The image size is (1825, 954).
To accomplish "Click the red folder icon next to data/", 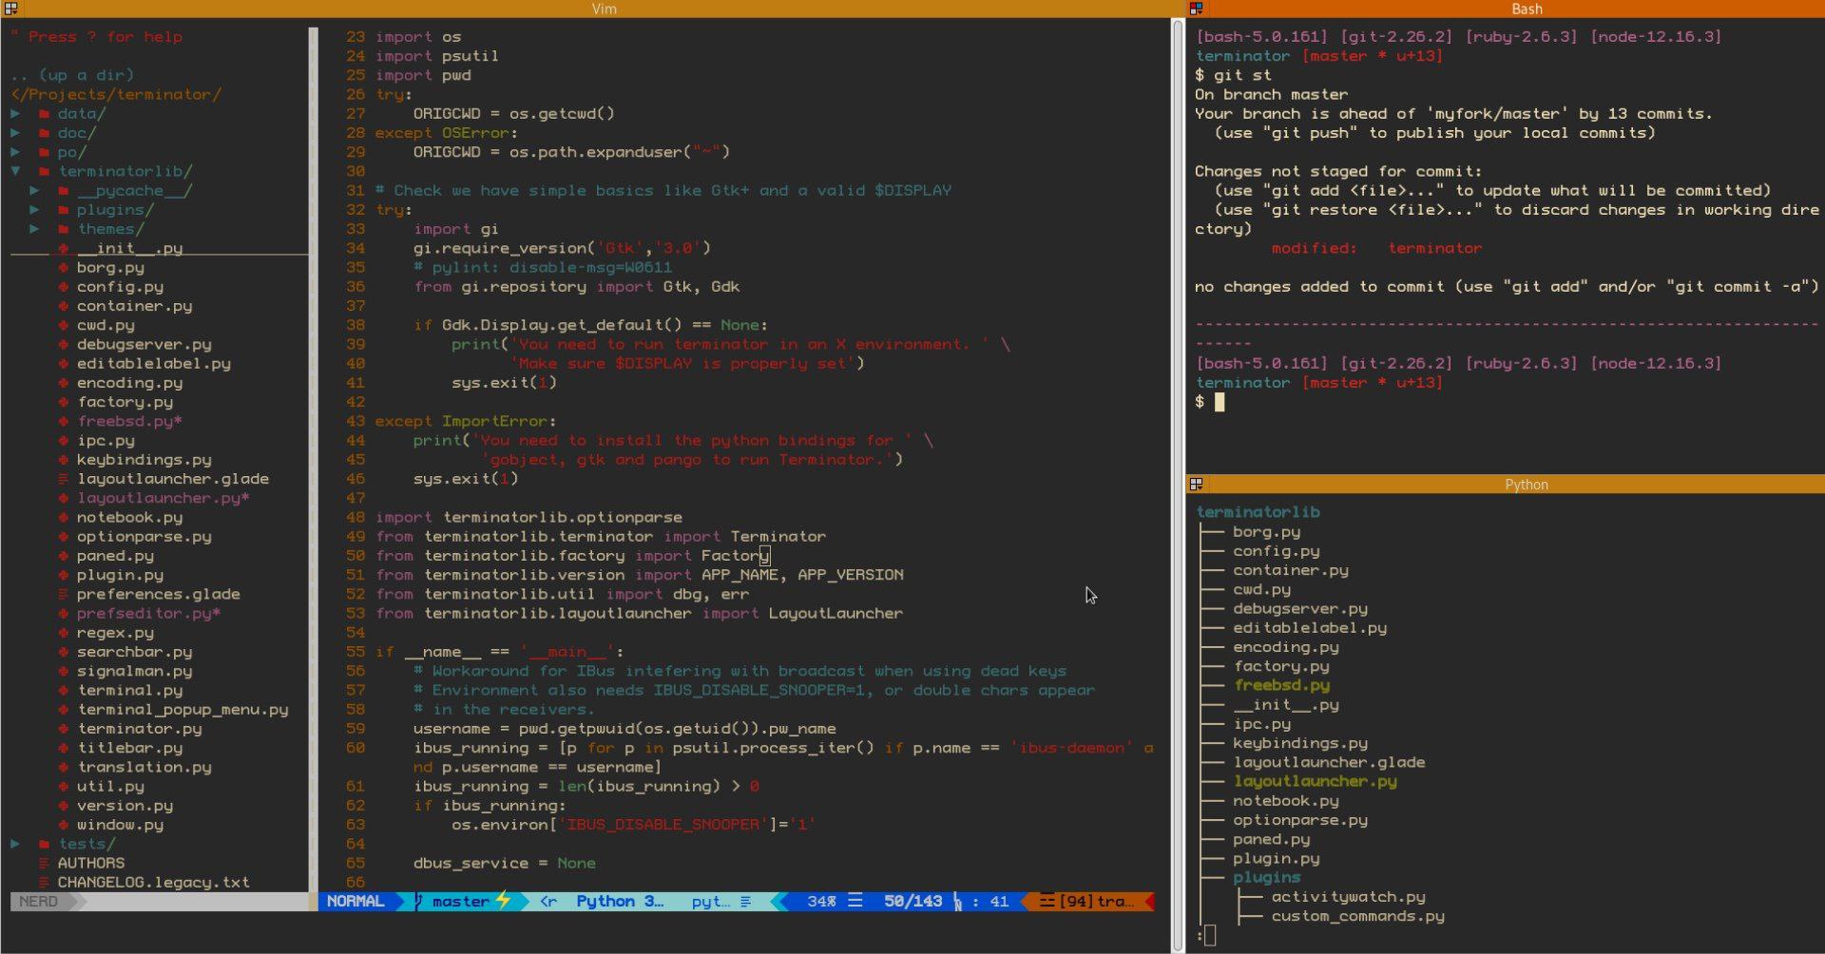I will (x=45, y=114).
